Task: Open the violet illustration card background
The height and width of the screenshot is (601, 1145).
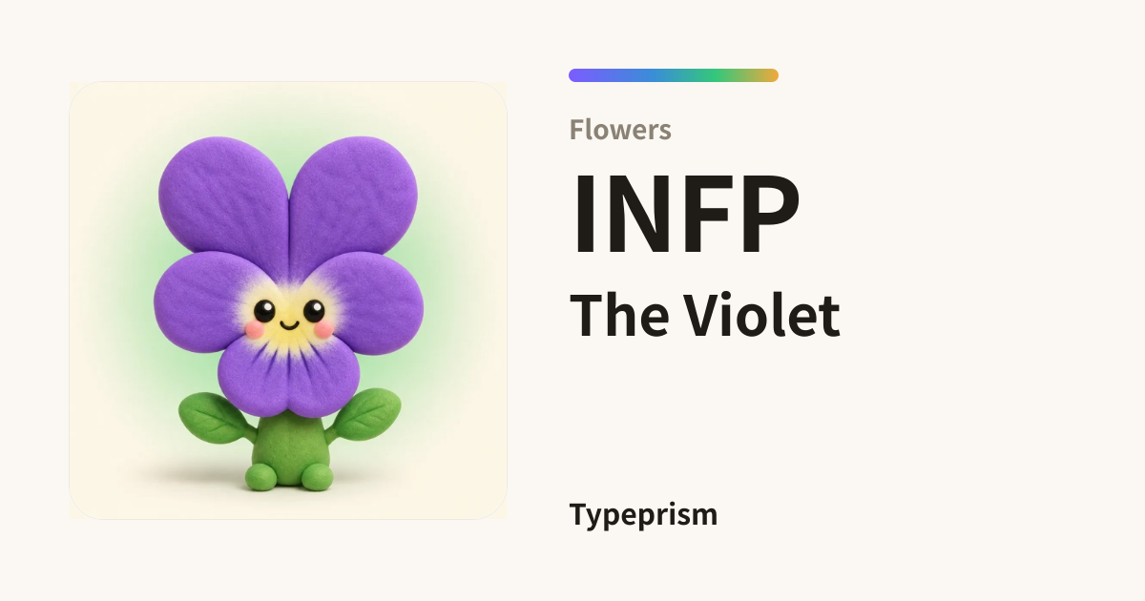Action: click(x=288, y=300)
